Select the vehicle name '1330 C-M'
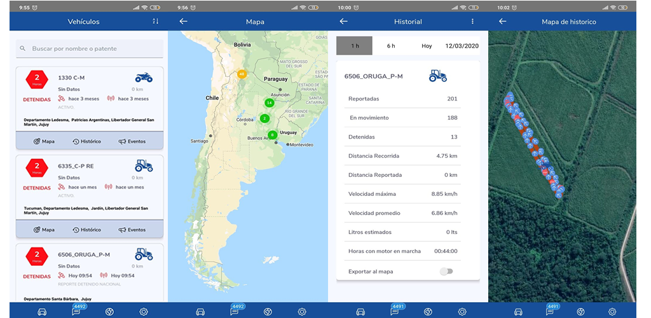The image size is (651, 318). coord(71,78)
